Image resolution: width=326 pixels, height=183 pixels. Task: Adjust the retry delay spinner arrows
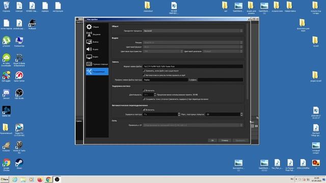click(x=179, y=114)
